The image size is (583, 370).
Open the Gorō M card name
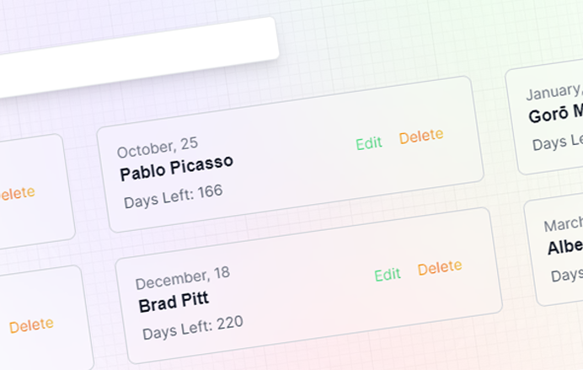(555, 114)
